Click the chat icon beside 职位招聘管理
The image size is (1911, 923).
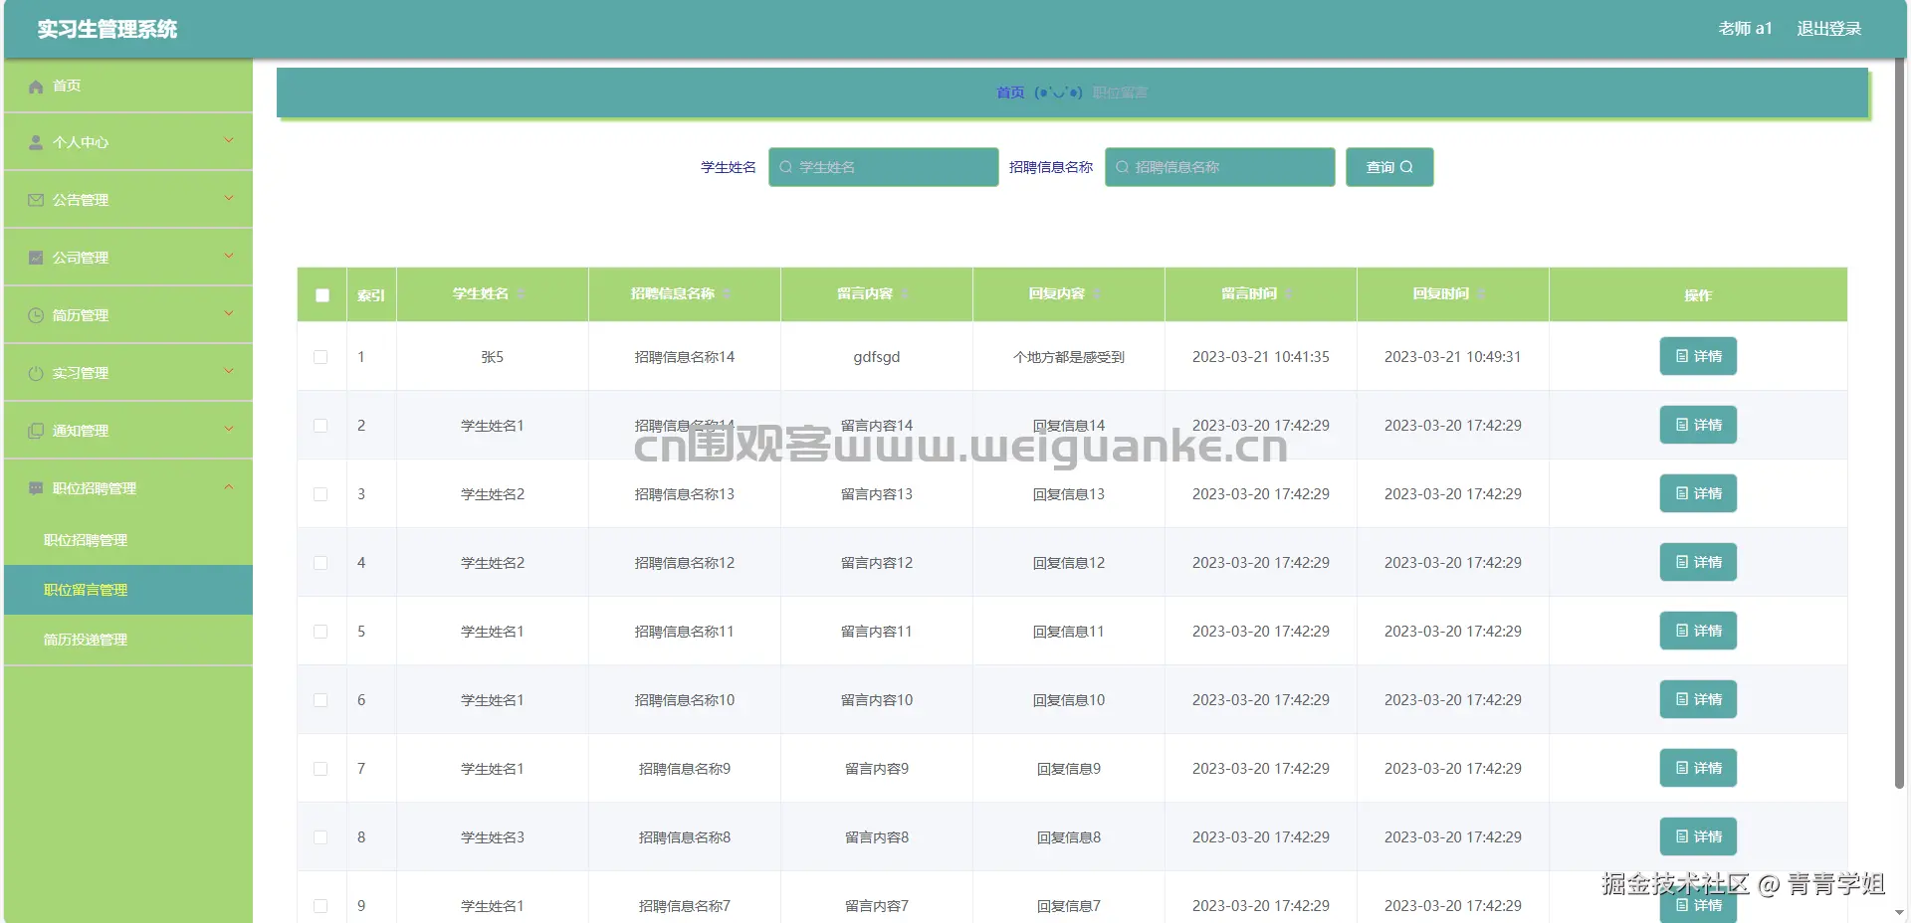pos(36,488)
